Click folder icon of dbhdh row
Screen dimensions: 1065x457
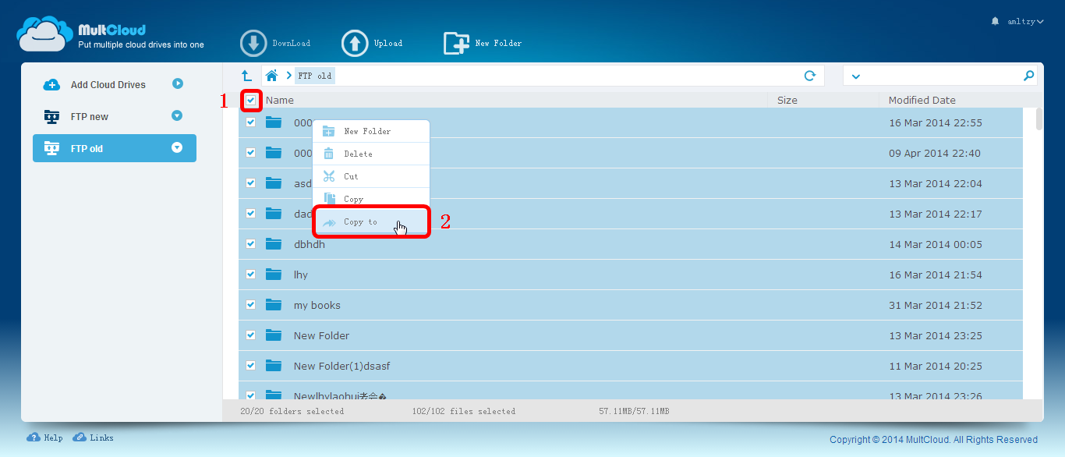tap(273, 244)
